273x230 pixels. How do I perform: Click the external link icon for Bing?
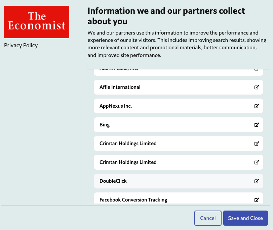click(257, 125)
